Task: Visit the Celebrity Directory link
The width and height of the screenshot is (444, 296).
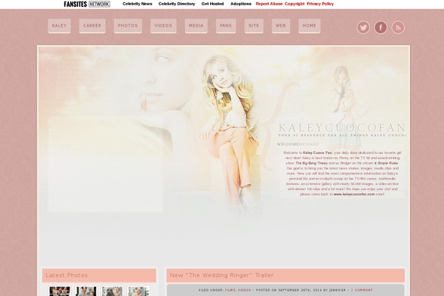Action: tap(177, 4)
